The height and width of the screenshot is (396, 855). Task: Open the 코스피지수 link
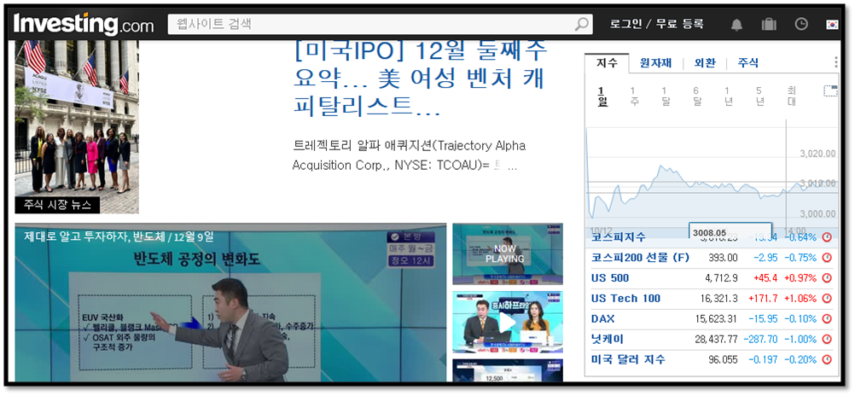[x=619, y=237]
